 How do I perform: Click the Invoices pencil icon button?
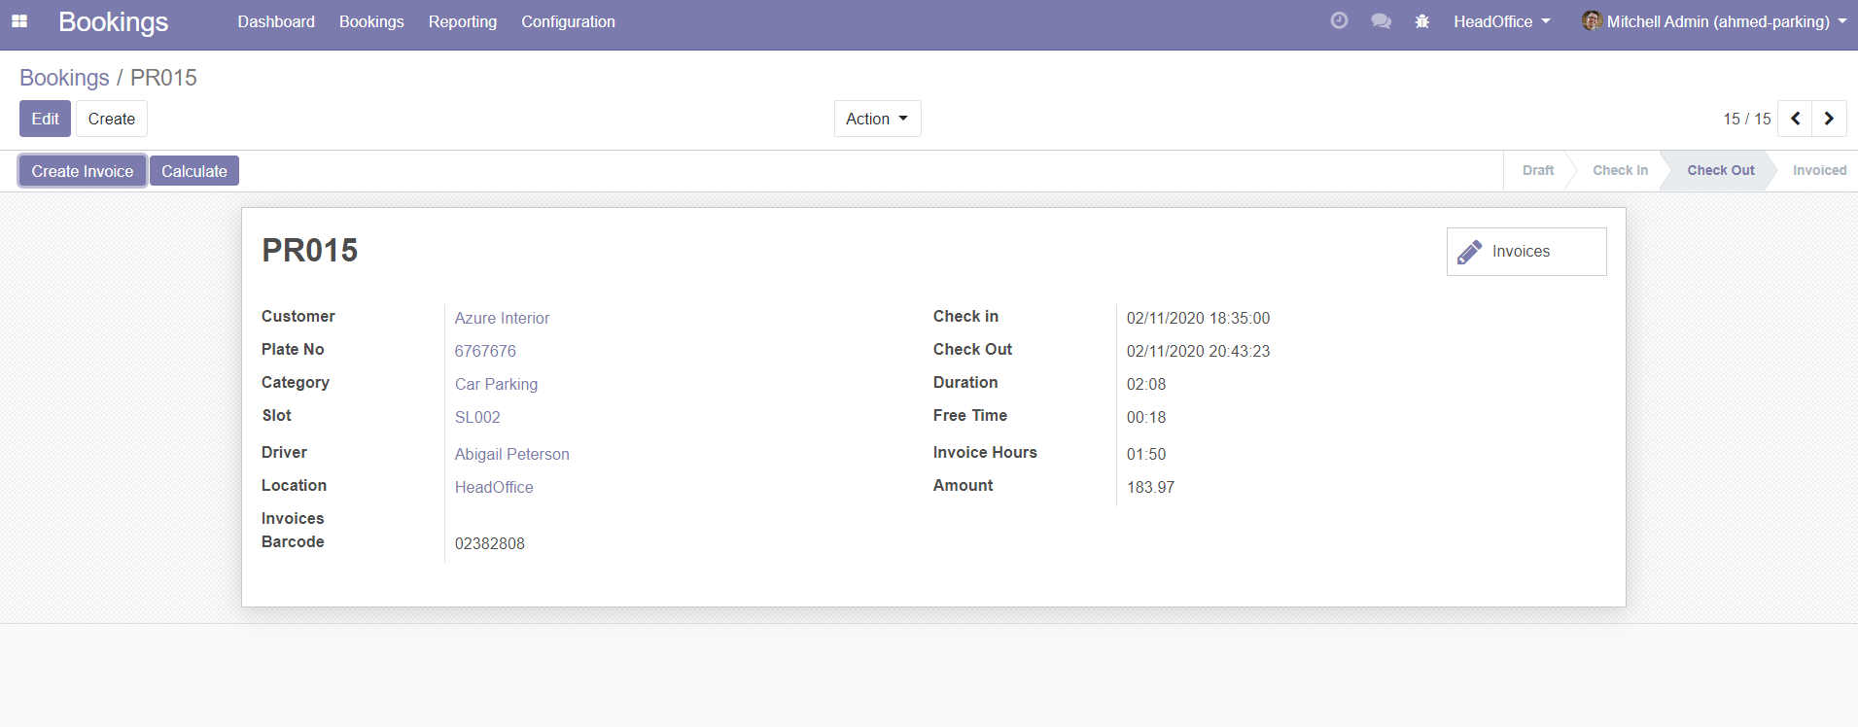(x=1525, y=252)
